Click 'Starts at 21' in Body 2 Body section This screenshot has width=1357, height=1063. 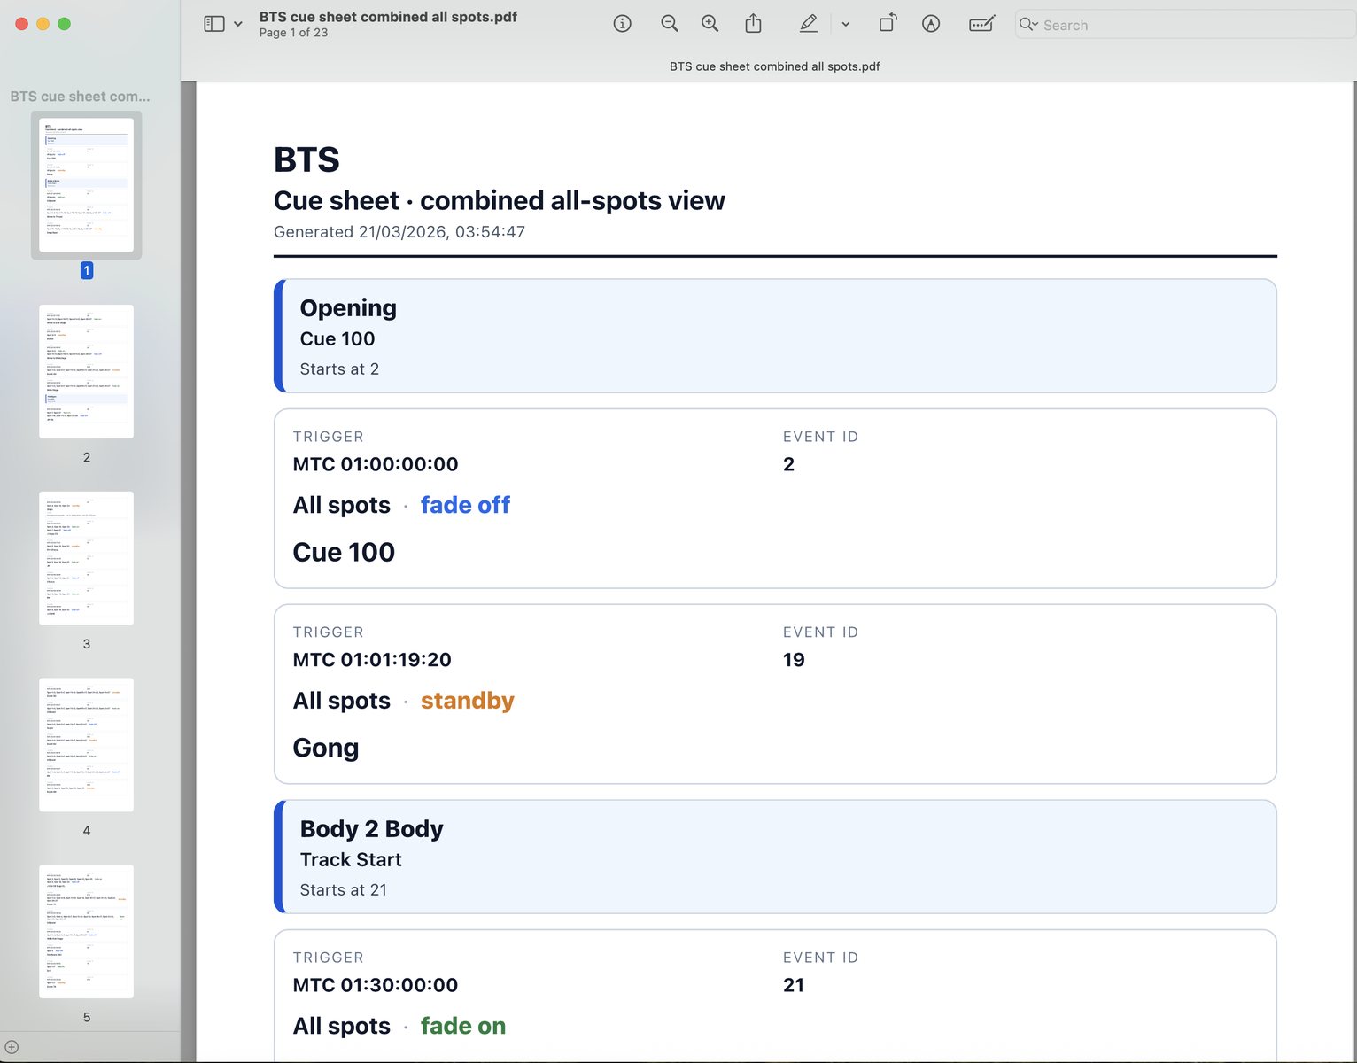[344, 890]
